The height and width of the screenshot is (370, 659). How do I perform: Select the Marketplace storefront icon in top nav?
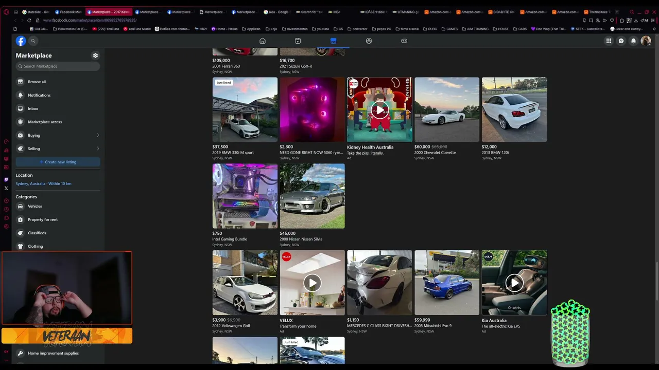(x=333, y=41)
